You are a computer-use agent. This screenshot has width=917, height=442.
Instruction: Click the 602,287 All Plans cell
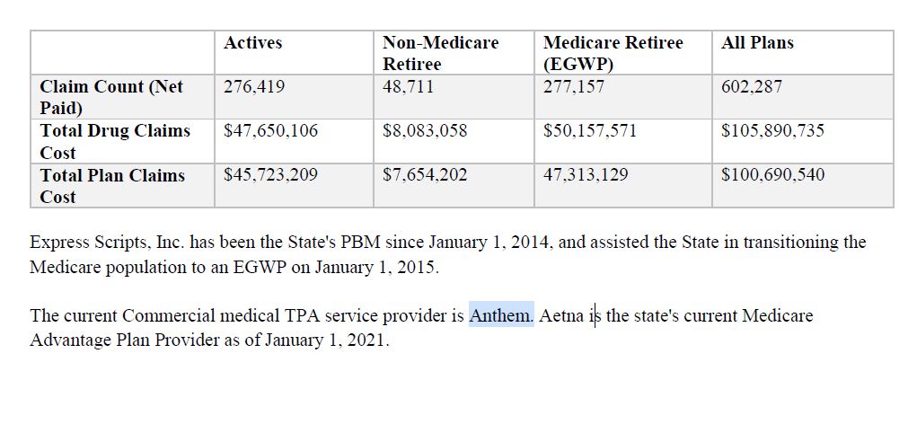click(752, 87)
